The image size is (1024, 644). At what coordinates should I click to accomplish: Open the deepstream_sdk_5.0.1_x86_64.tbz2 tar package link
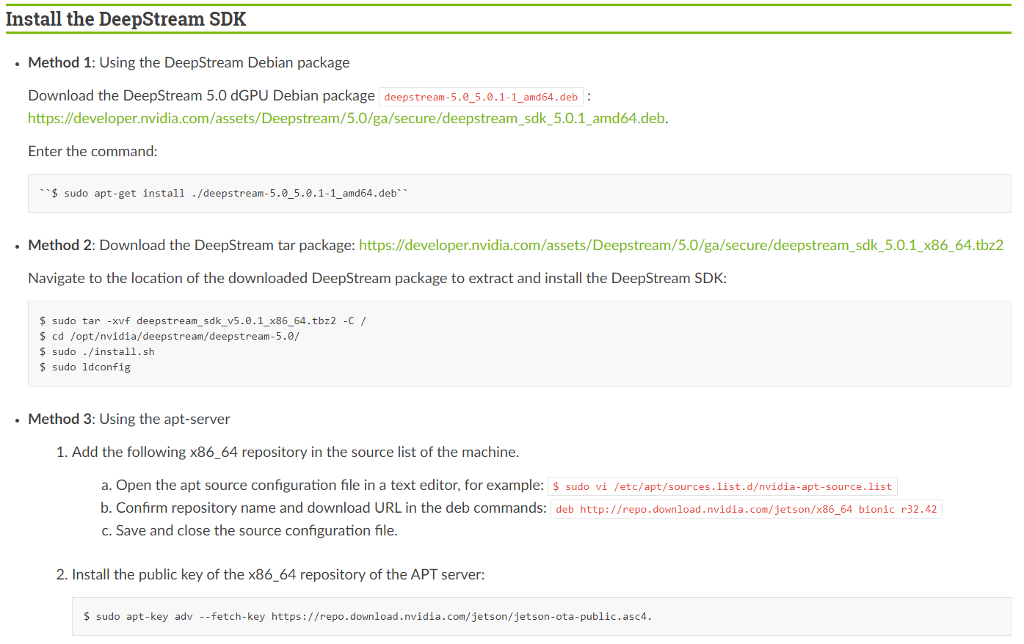pos(679,245)
